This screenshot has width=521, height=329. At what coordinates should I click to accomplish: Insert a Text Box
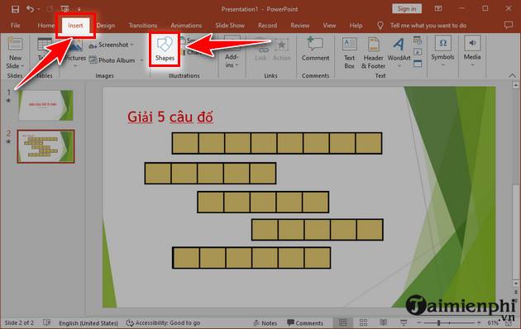click(350, 53)
